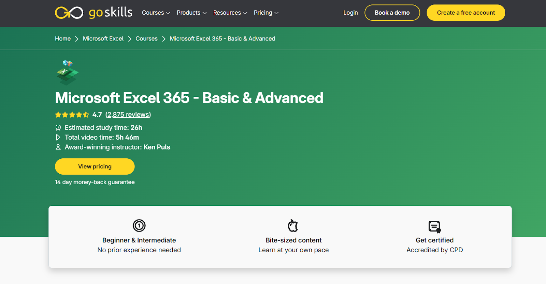The width and height of the screenshot is (546, 284).
Task: Click 'Learn at your own pace' text
Action: click(294, 250)
